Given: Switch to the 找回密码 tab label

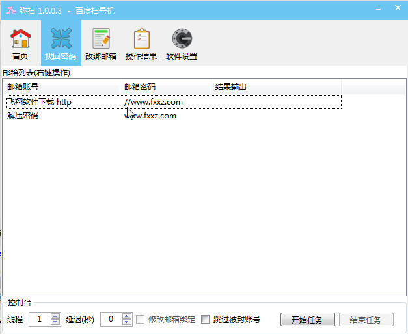Looking at the screenshot, I should point(61,56).
